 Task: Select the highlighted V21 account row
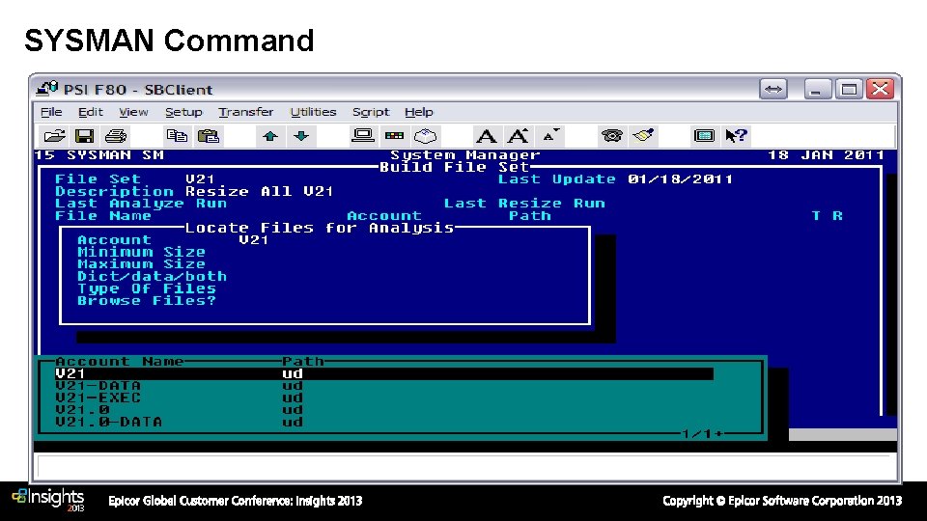[384, 374]
